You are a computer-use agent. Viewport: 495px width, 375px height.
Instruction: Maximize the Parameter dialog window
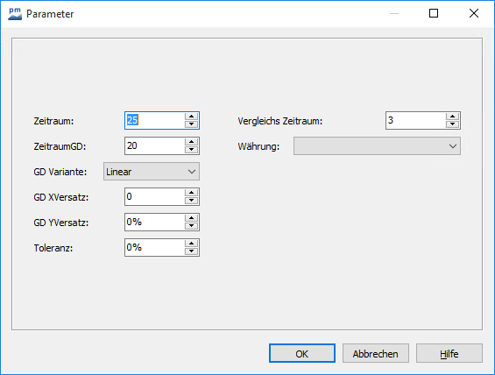tap(434, 13)
